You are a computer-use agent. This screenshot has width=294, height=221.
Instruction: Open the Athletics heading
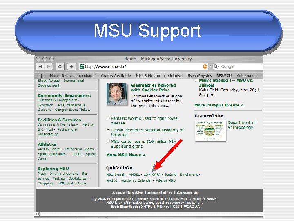(47, 144)
